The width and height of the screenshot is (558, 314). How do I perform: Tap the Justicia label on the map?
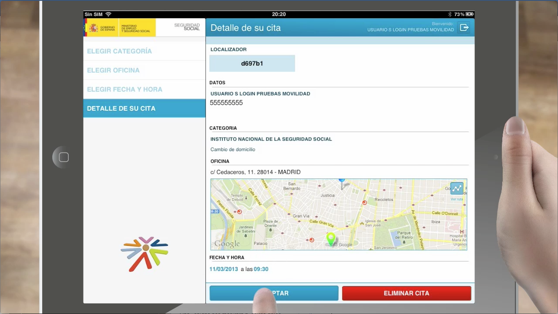point(327,195)
